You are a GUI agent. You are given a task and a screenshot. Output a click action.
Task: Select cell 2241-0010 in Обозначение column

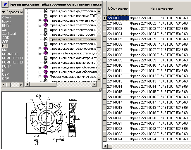click(118, 65)
